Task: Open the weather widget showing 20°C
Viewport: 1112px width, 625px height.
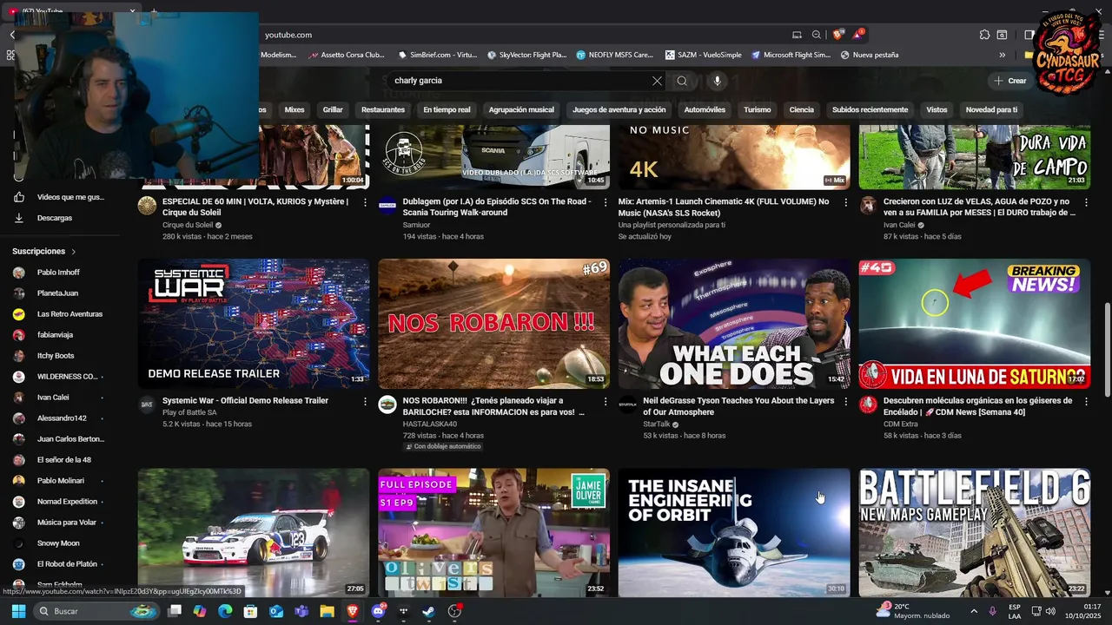Action: 912,611
